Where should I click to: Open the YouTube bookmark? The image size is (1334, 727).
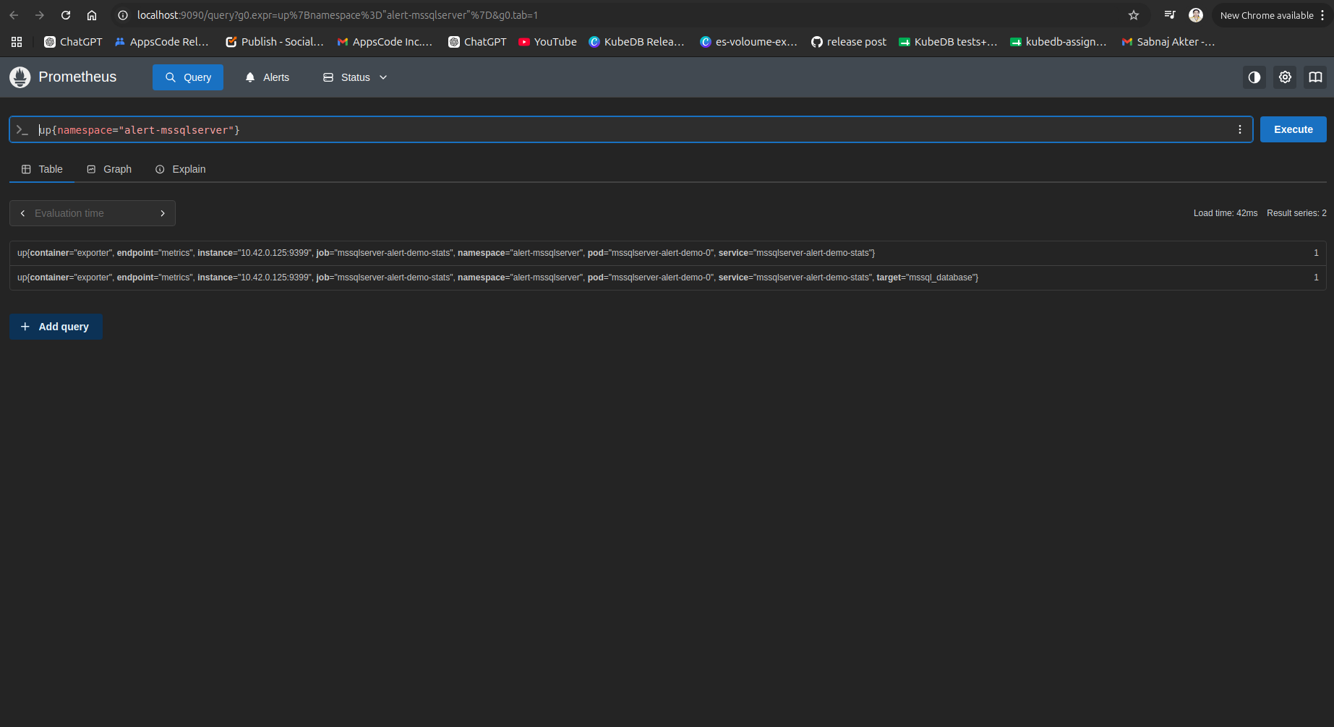547,42
